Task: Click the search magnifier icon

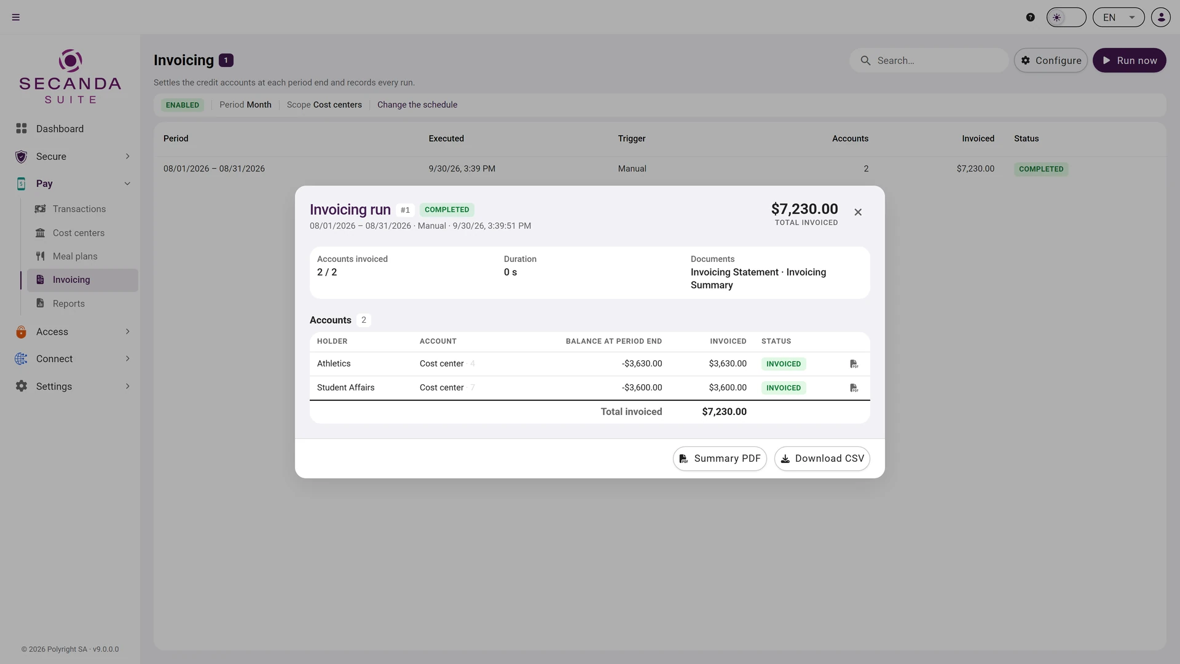Action: [x=865, y=60]
